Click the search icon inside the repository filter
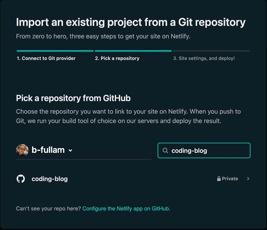This screenshot has width=267, height=230. [x=165, y=151]
